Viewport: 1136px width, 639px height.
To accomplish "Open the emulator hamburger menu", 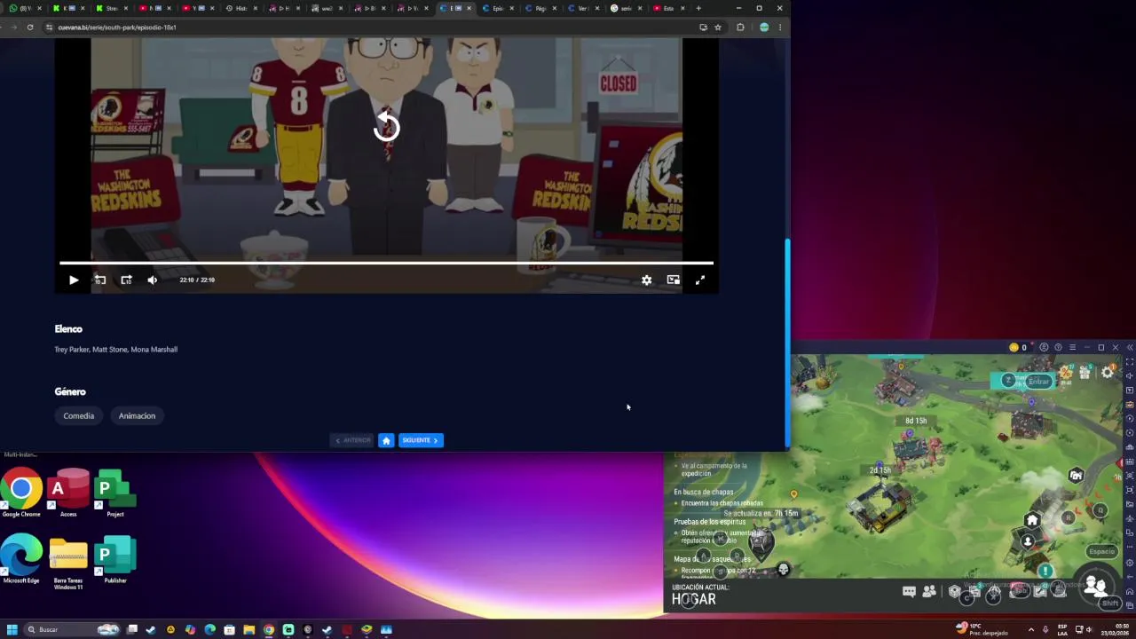I will [1072, 347].
